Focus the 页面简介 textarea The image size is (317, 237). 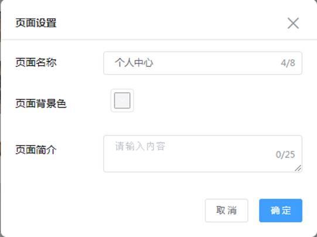203,154
